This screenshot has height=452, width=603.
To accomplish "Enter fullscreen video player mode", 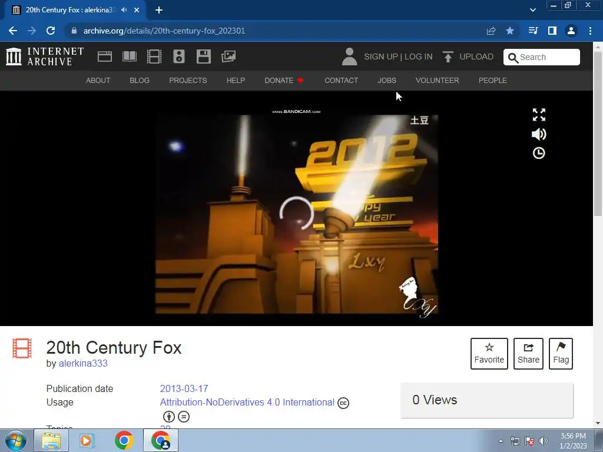I will (x=539, y=115).
